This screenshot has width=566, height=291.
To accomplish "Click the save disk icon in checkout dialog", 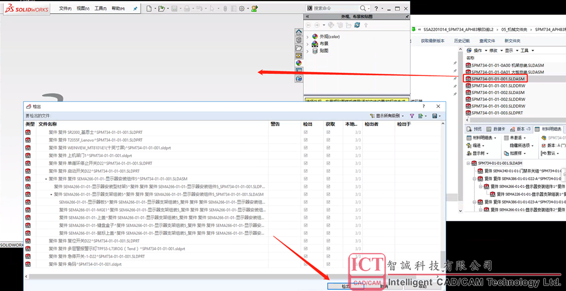I will pyautogui.click(x=435, y=116).
